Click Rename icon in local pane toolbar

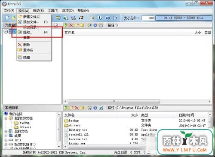point(82,108)
